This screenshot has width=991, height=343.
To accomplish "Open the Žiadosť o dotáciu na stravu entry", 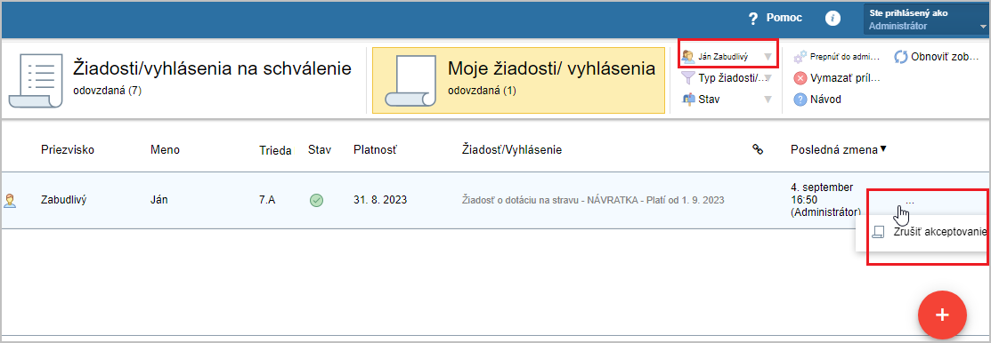I will (x=593, y=201).
